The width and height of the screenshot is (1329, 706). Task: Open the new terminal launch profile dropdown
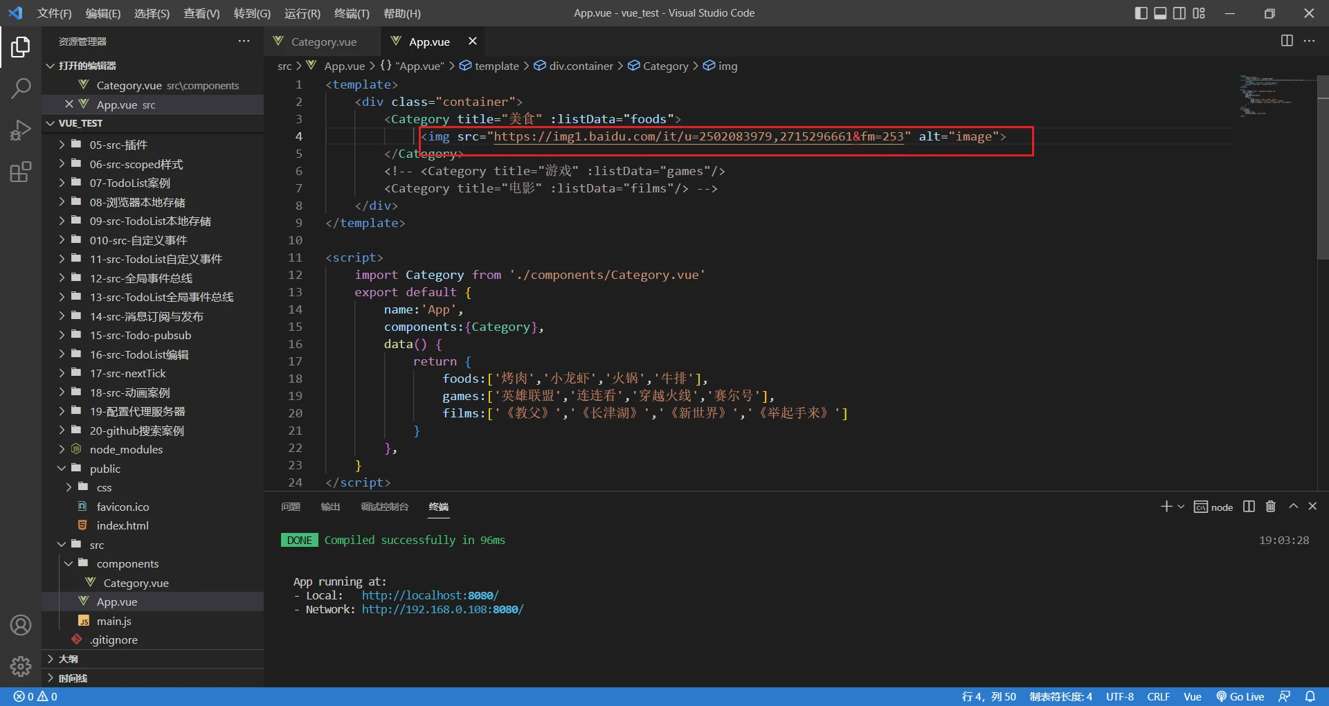1181,507
